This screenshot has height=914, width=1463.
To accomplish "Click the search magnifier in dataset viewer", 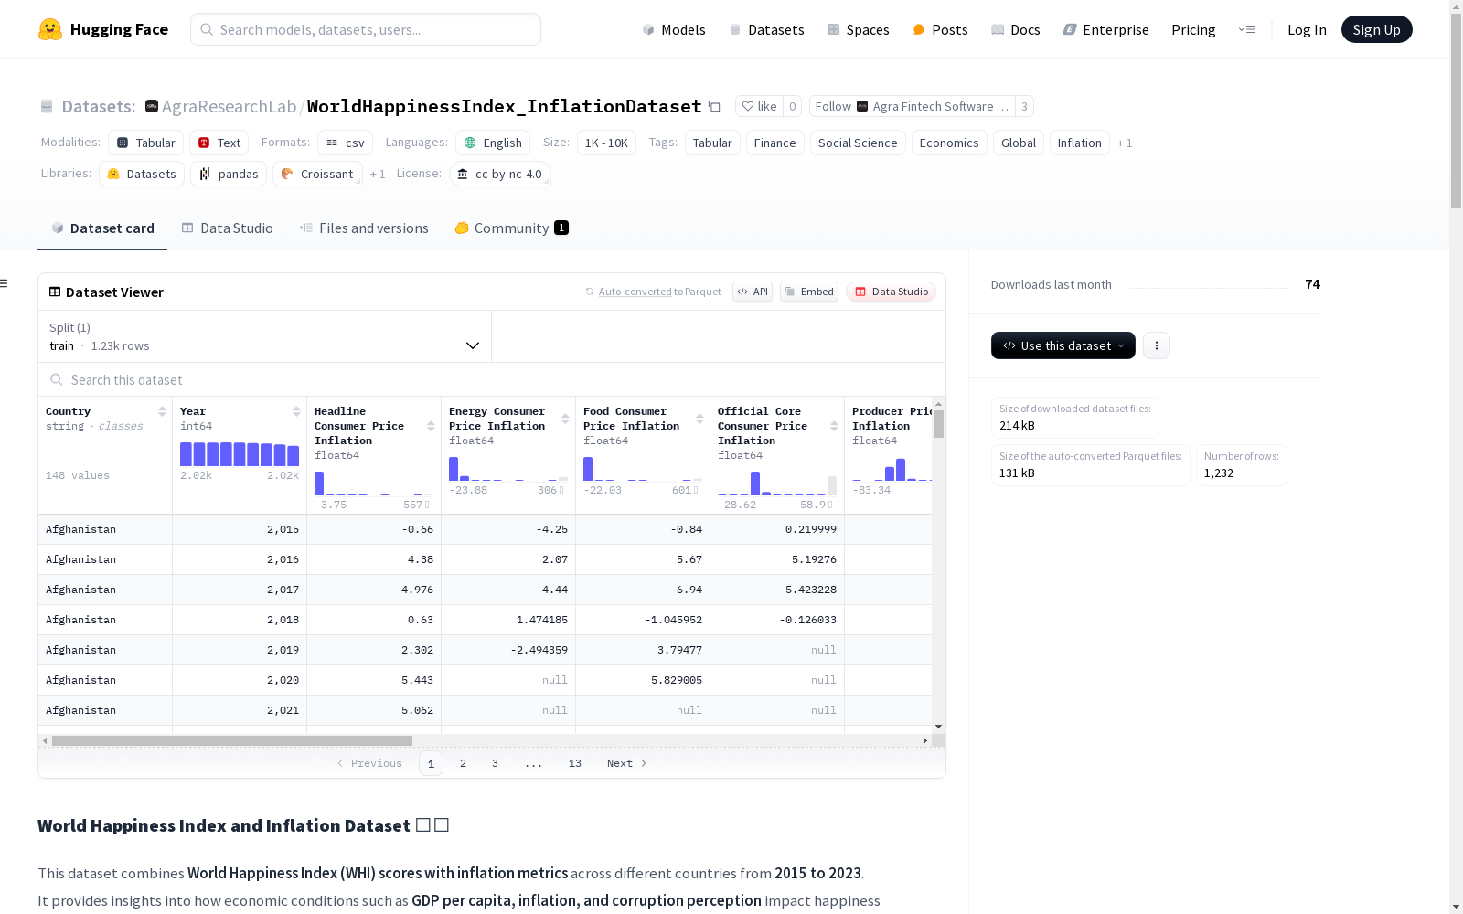I will click(x=57, y=379).
